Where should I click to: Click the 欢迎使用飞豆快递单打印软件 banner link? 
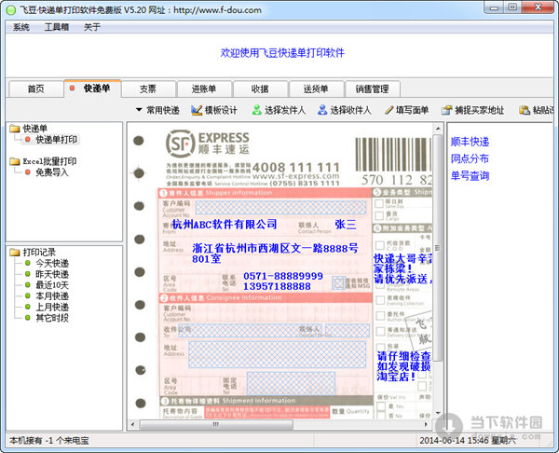pos(282,53)
